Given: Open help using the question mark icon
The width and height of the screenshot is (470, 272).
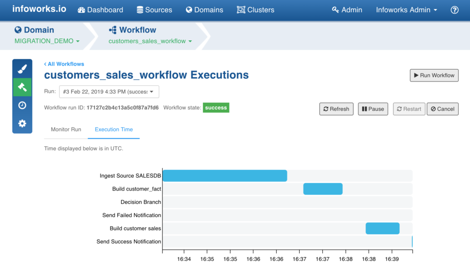Looking at the screenshot, I should point(454,9).
